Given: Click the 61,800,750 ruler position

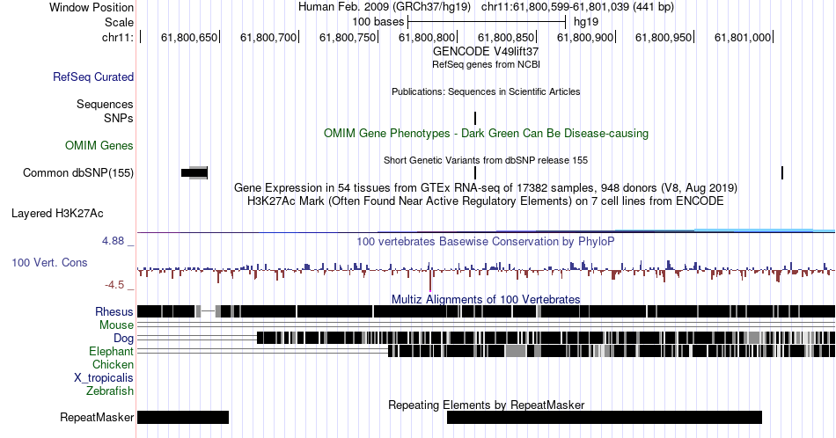Looking at the screenshot, I should coord(348,37).
